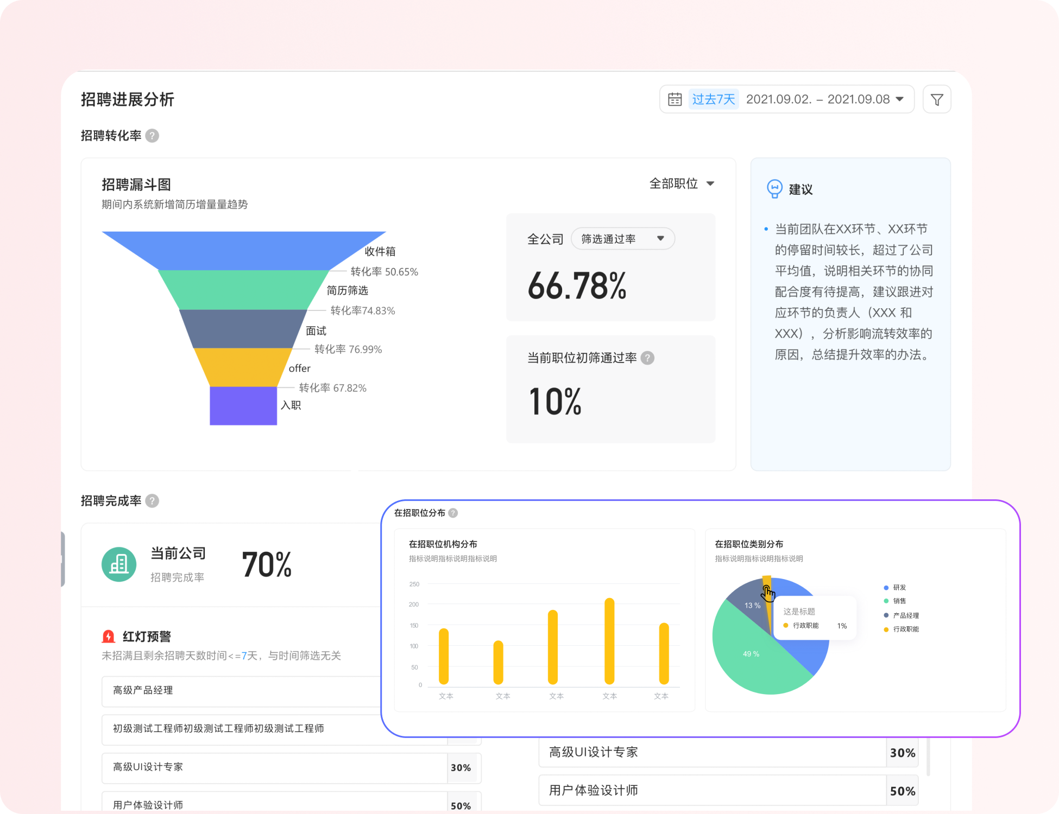Click the green company building icon
The width and height of the screenshot is (1059, 814).
[119, 564]
